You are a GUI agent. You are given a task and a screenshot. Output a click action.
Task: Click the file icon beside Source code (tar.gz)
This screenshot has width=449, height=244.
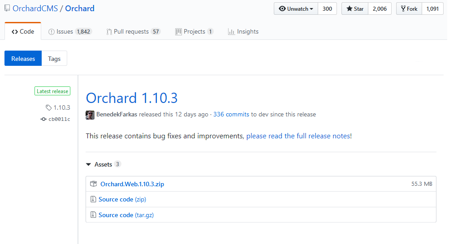[93, 214]
